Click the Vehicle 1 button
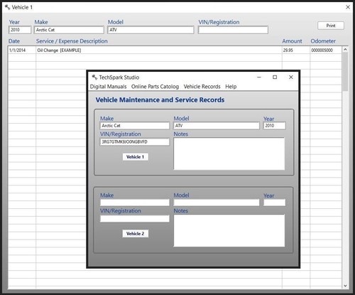The width and height of the screenshot is (355, 295). (136, 157)
